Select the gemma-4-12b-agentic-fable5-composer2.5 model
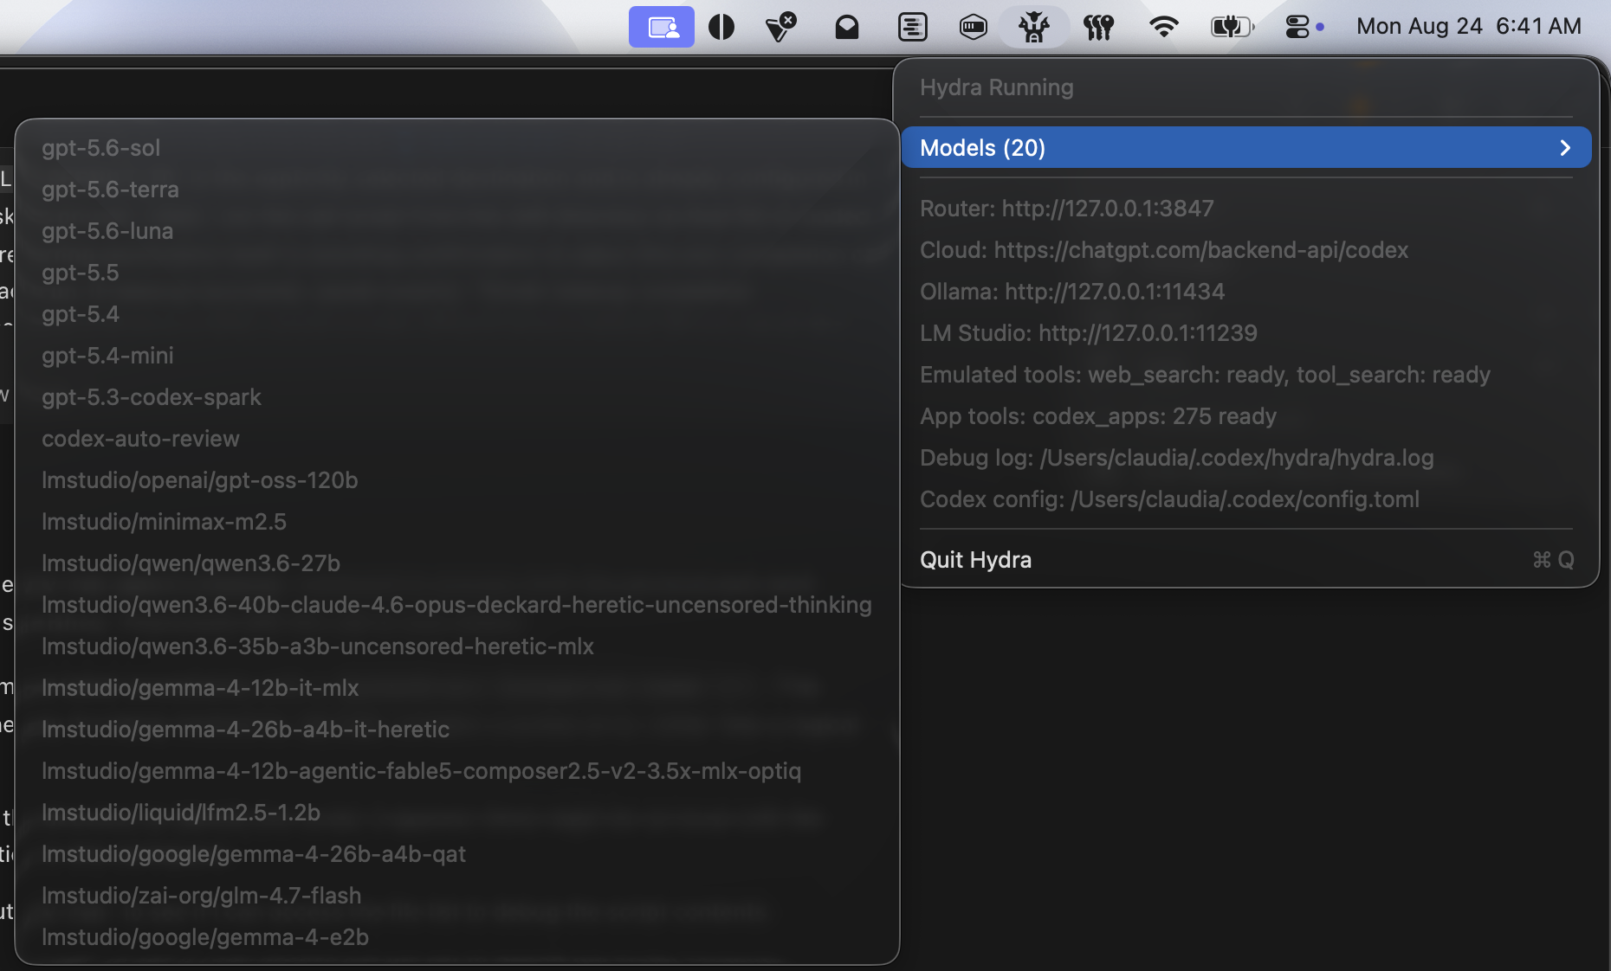1611x971 pixels. tap(457, 771)
